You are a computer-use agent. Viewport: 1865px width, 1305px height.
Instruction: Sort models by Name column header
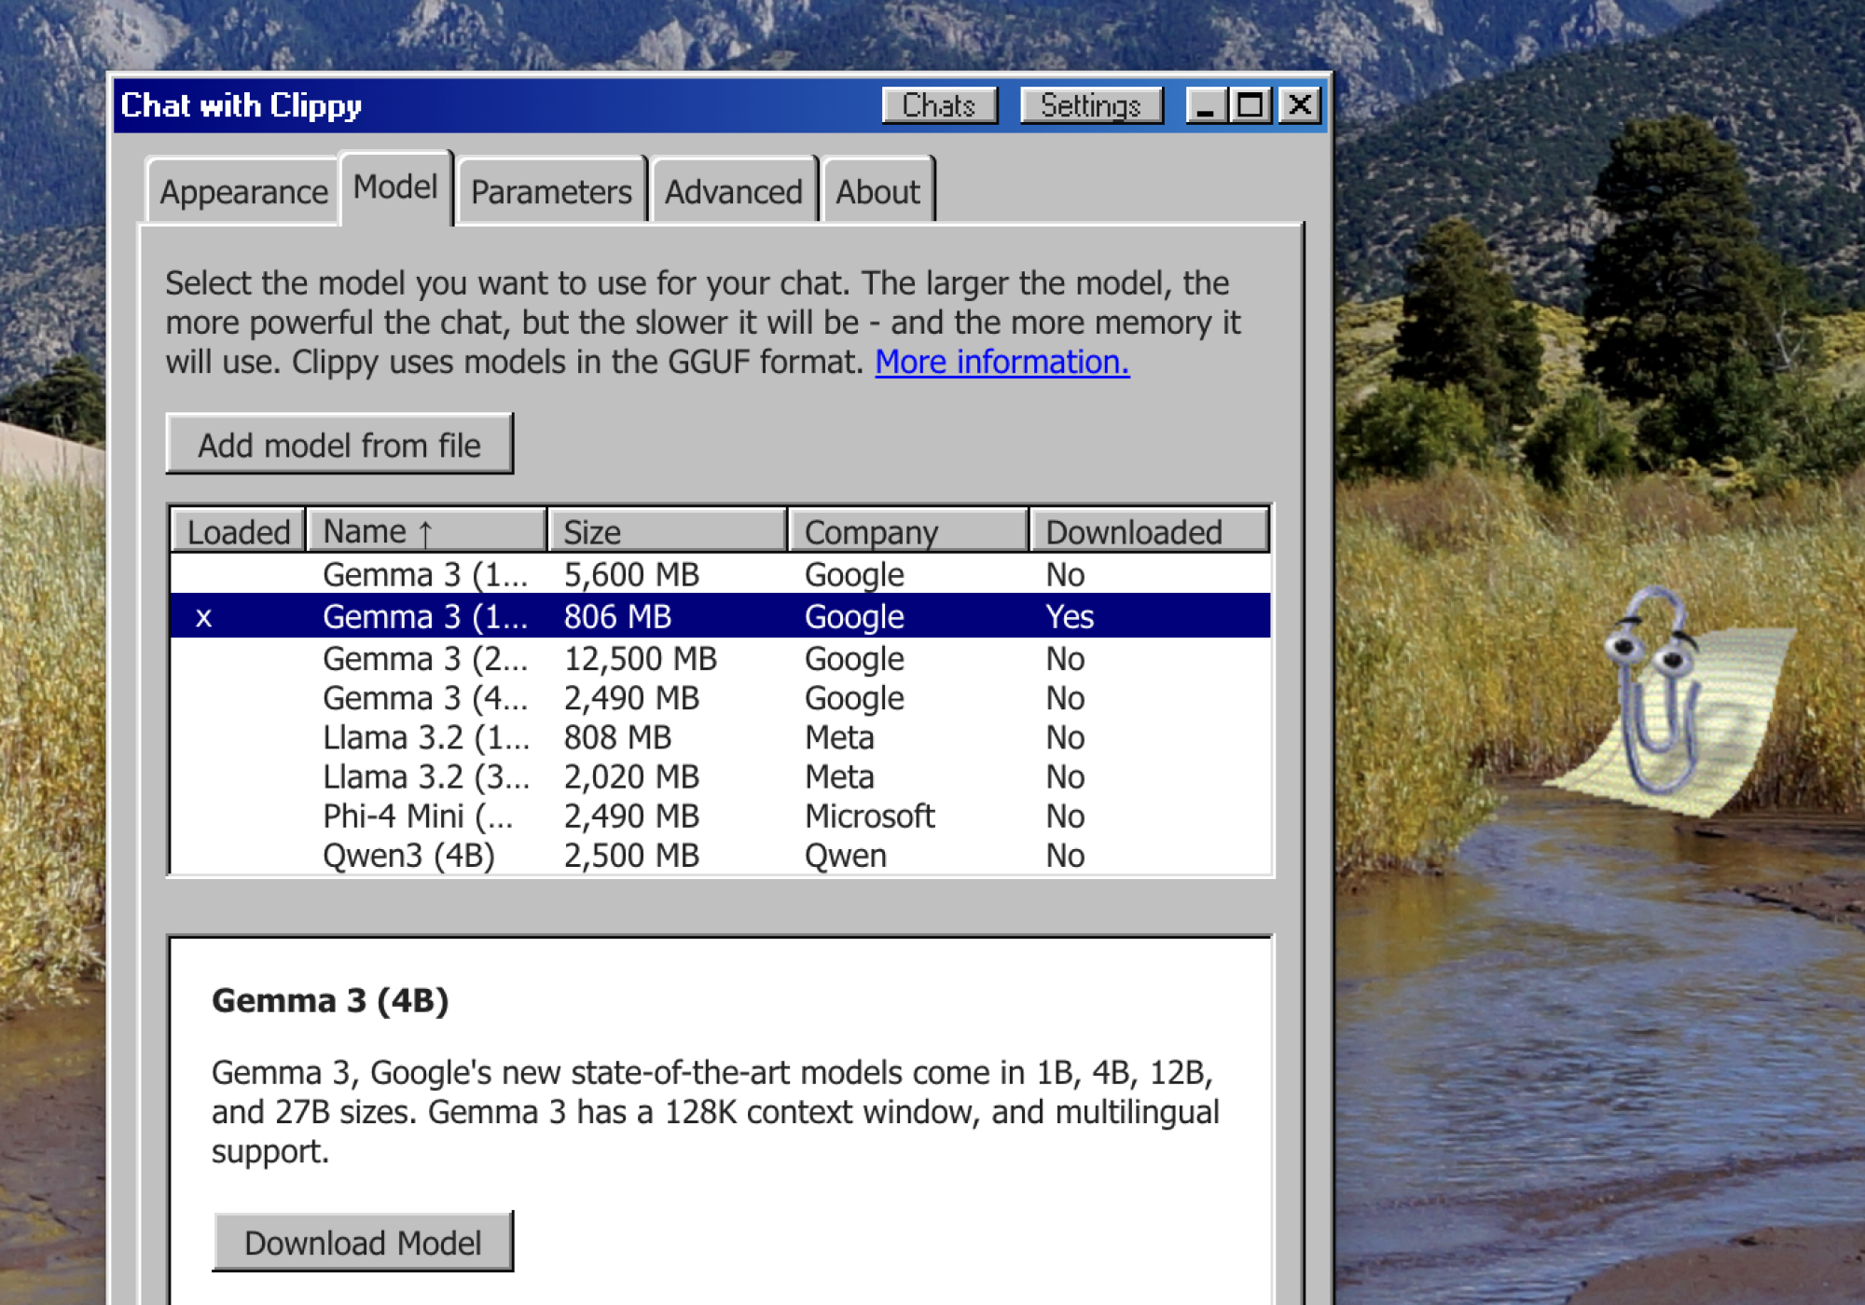click(426, 531)
